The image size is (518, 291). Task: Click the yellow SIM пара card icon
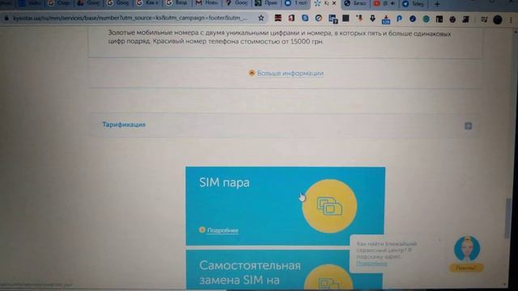coord(329,206)
